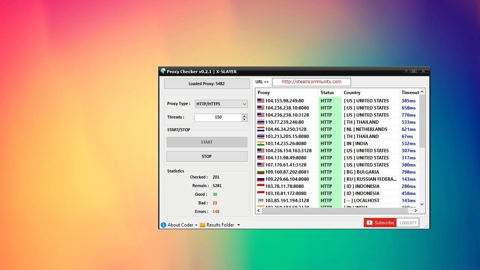Click the Country column header
The width and height of the screenshot is (480, 270).
370,93
